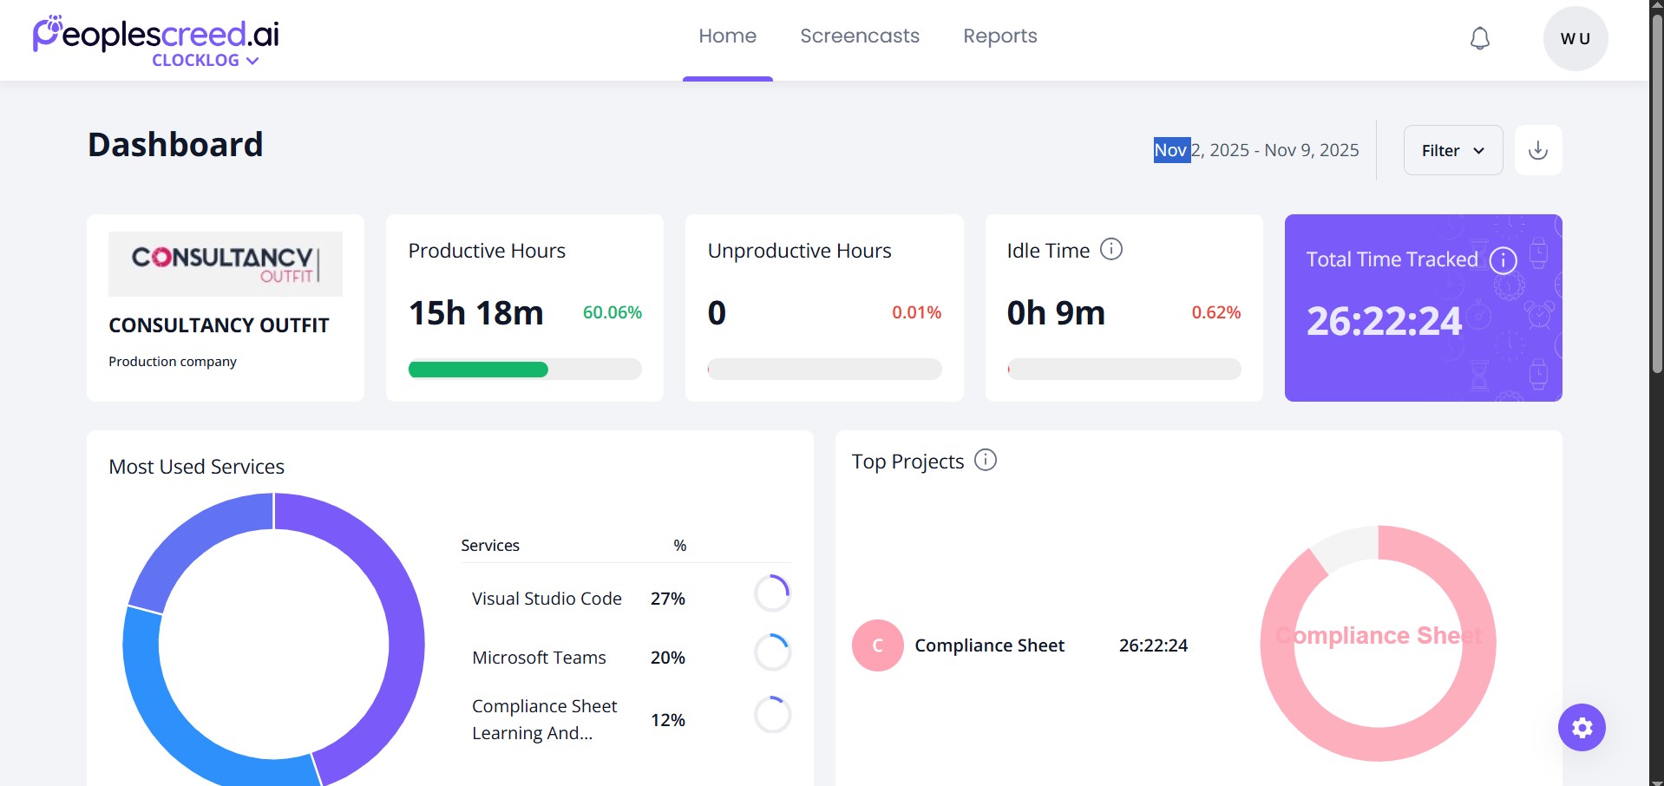Click the Microsoft Teams progress ring
The image size is (1664, 786).
[772, 652]
